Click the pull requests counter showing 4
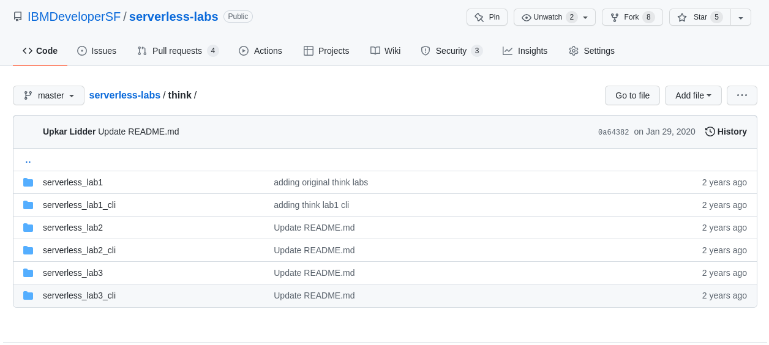This screenshot has height=345, width=769. (213, 51)
